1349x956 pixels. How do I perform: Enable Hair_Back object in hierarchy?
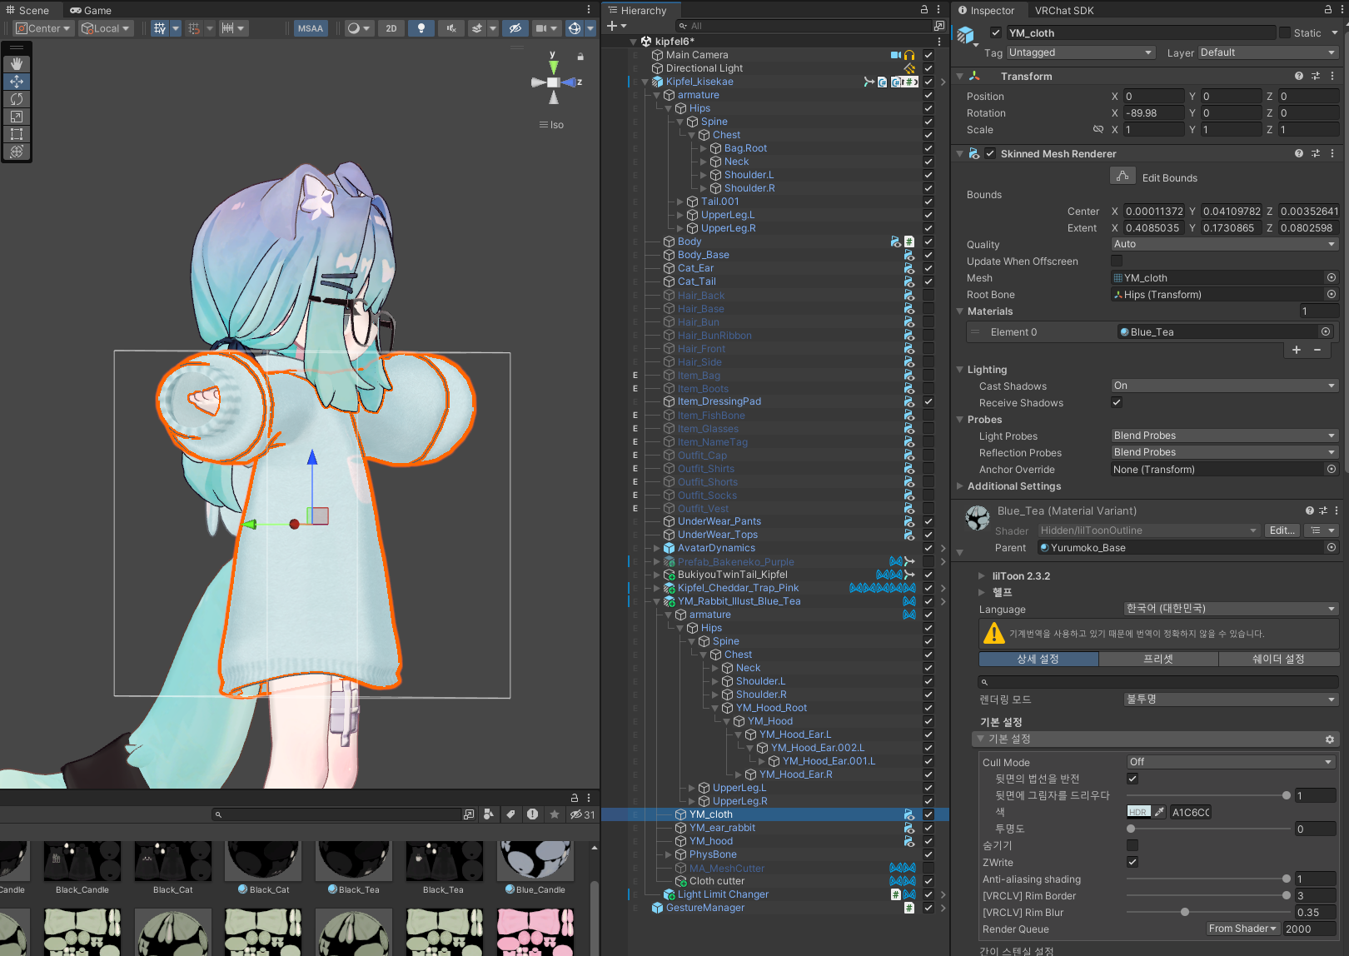pos(928,295)
